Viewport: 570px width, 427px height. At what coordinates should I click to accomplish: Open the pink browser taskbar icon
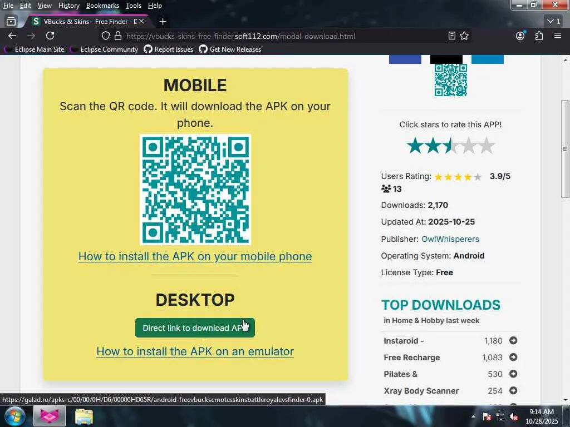50,416
